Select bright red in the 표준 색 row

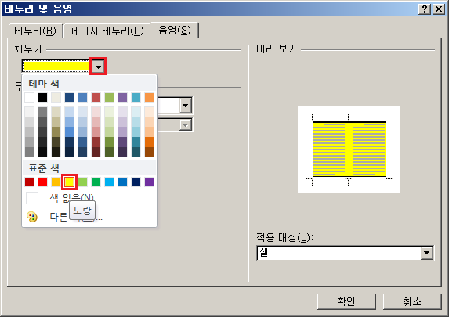[x=42, y=182]
